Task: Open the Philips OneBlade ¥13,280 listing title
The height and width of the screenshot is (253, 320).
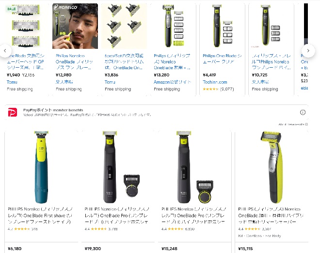Action: click(x=172, y=61)
